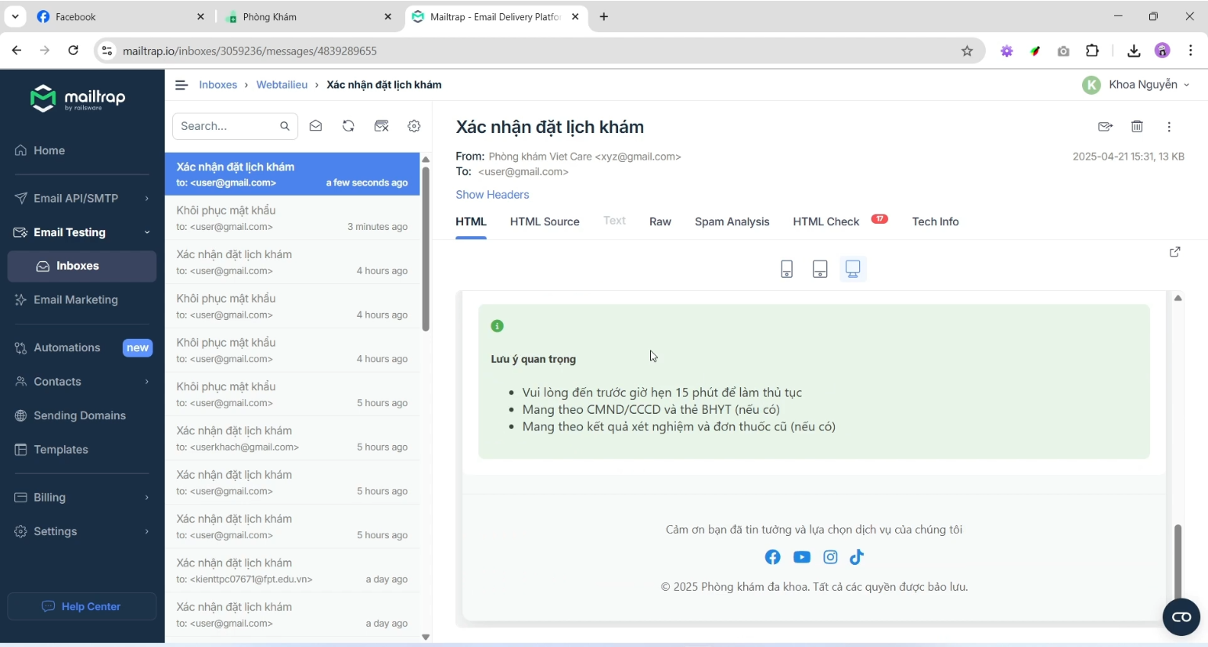This screenshot has height=647, width=1208.
Task: Open the HTML Check tab
Action: click(840, 221)
